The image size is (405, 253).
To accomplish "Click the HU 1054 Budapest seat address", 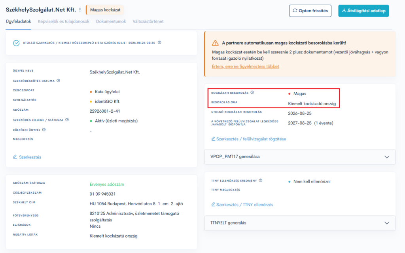I will click(136, 204).
